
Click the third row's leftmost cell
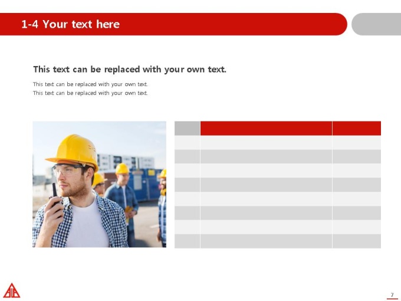(x=187, y=171)
